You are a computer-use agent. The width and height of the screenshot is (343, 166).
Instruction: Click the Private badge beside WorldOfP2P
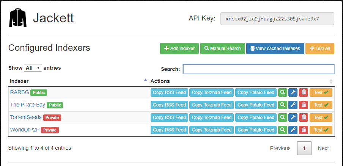(x=50, y=130)
